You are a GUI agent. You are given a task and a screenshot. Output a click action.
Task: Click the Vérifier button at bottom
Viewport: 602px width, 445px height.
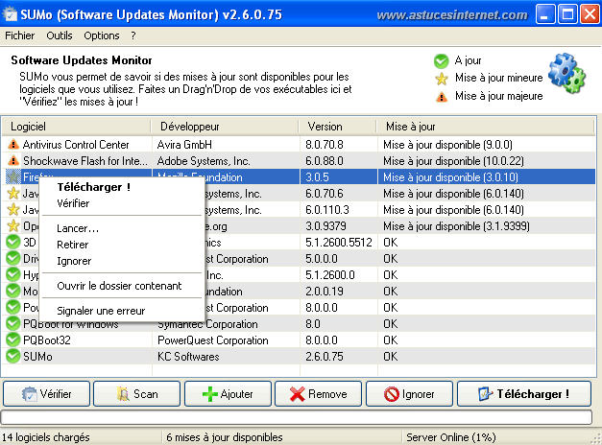click(46, 393)
